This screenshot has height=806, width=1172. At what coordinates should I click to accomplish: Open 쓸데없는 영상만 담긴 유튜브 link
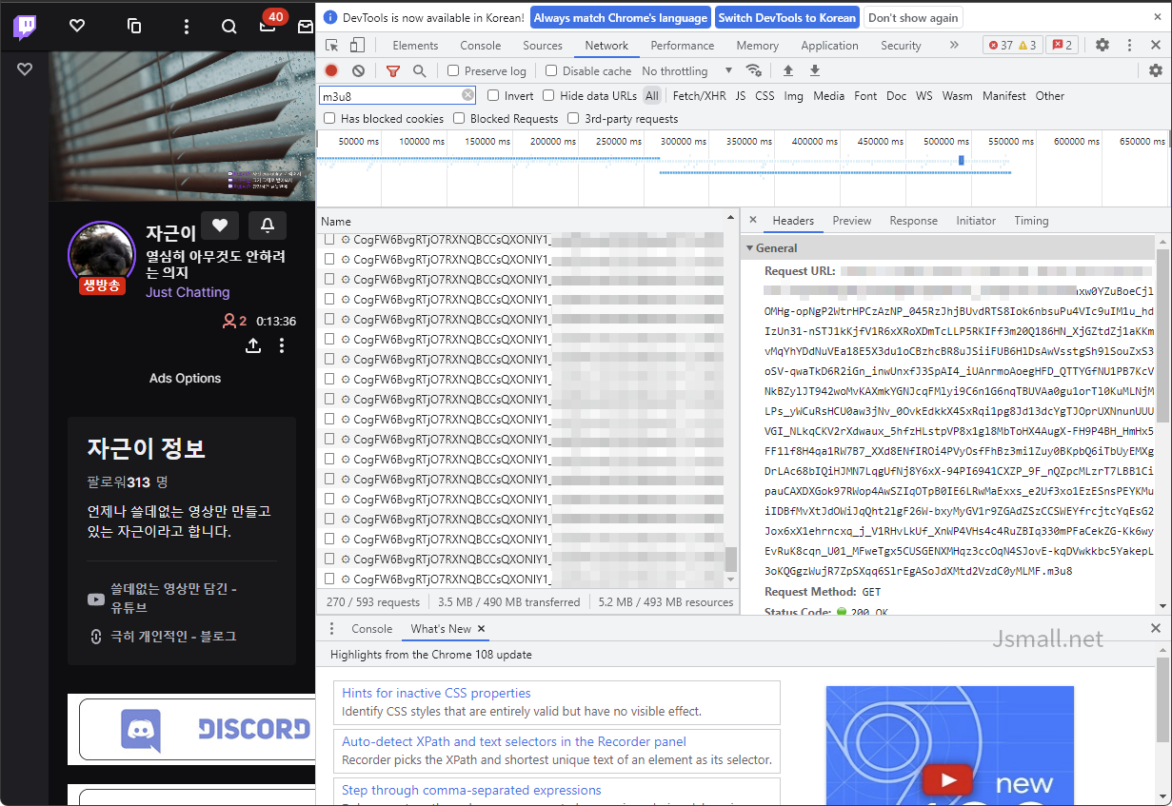point(173,599)
